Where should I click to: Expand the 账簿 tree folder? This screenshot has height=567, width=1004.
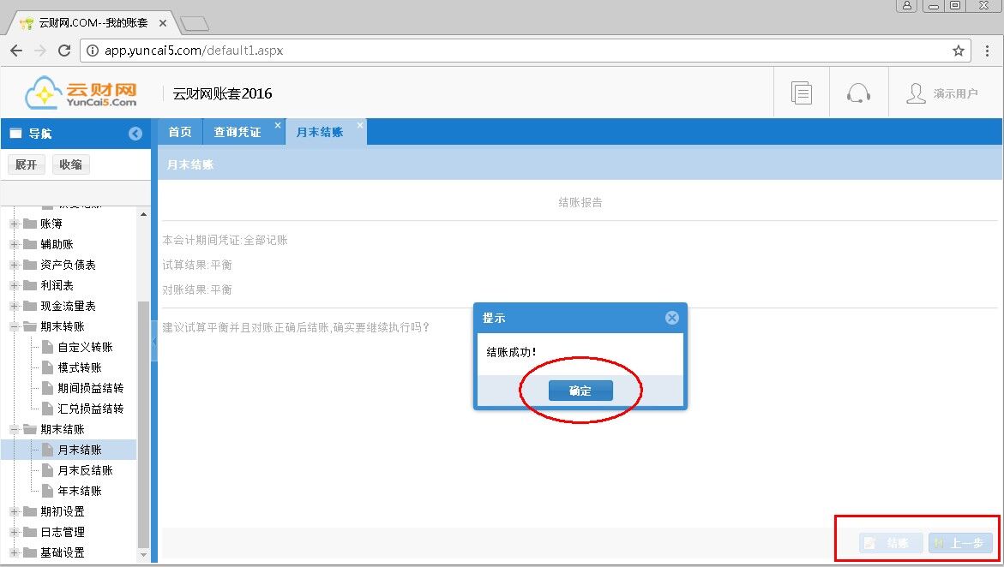point(15,224)
